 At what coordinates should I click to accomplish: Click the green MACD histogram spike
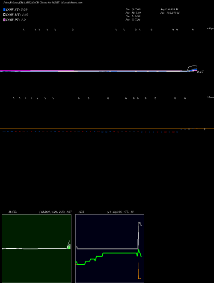tap(68, 246)
